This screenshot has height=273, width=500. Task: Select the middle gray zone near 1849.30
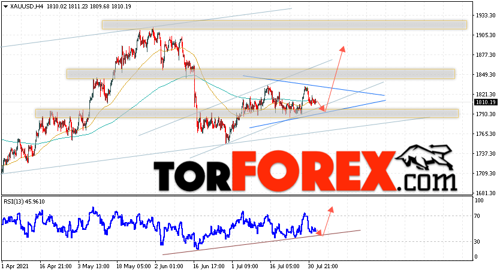coord(261,74)
